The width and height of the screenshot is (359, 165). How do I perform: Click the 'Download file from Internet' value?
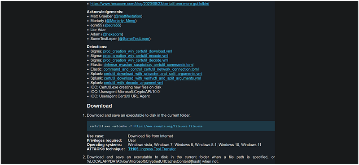pos(150,136)
